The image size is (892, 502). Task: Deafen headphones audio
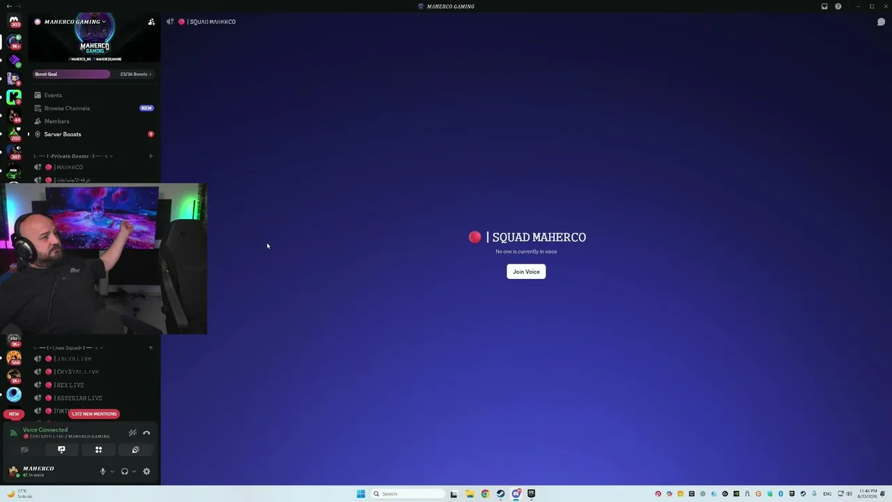pos(125,471)
